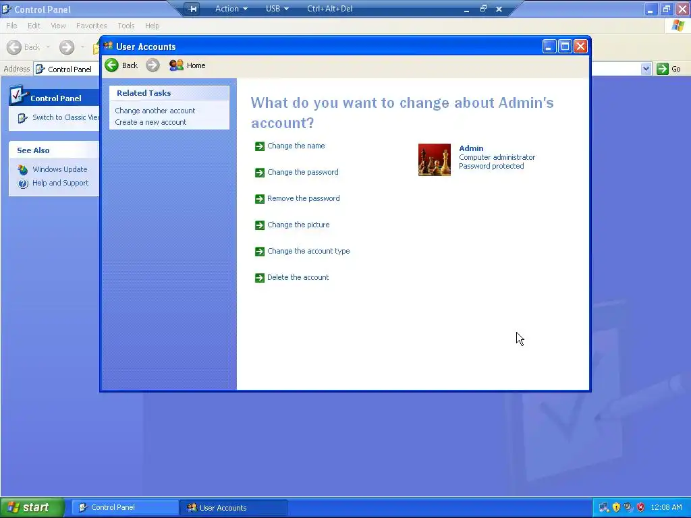Click arrow icon beside Change the password
The width and height of the screenshot is (691, 518).
(x=260, y=173)
